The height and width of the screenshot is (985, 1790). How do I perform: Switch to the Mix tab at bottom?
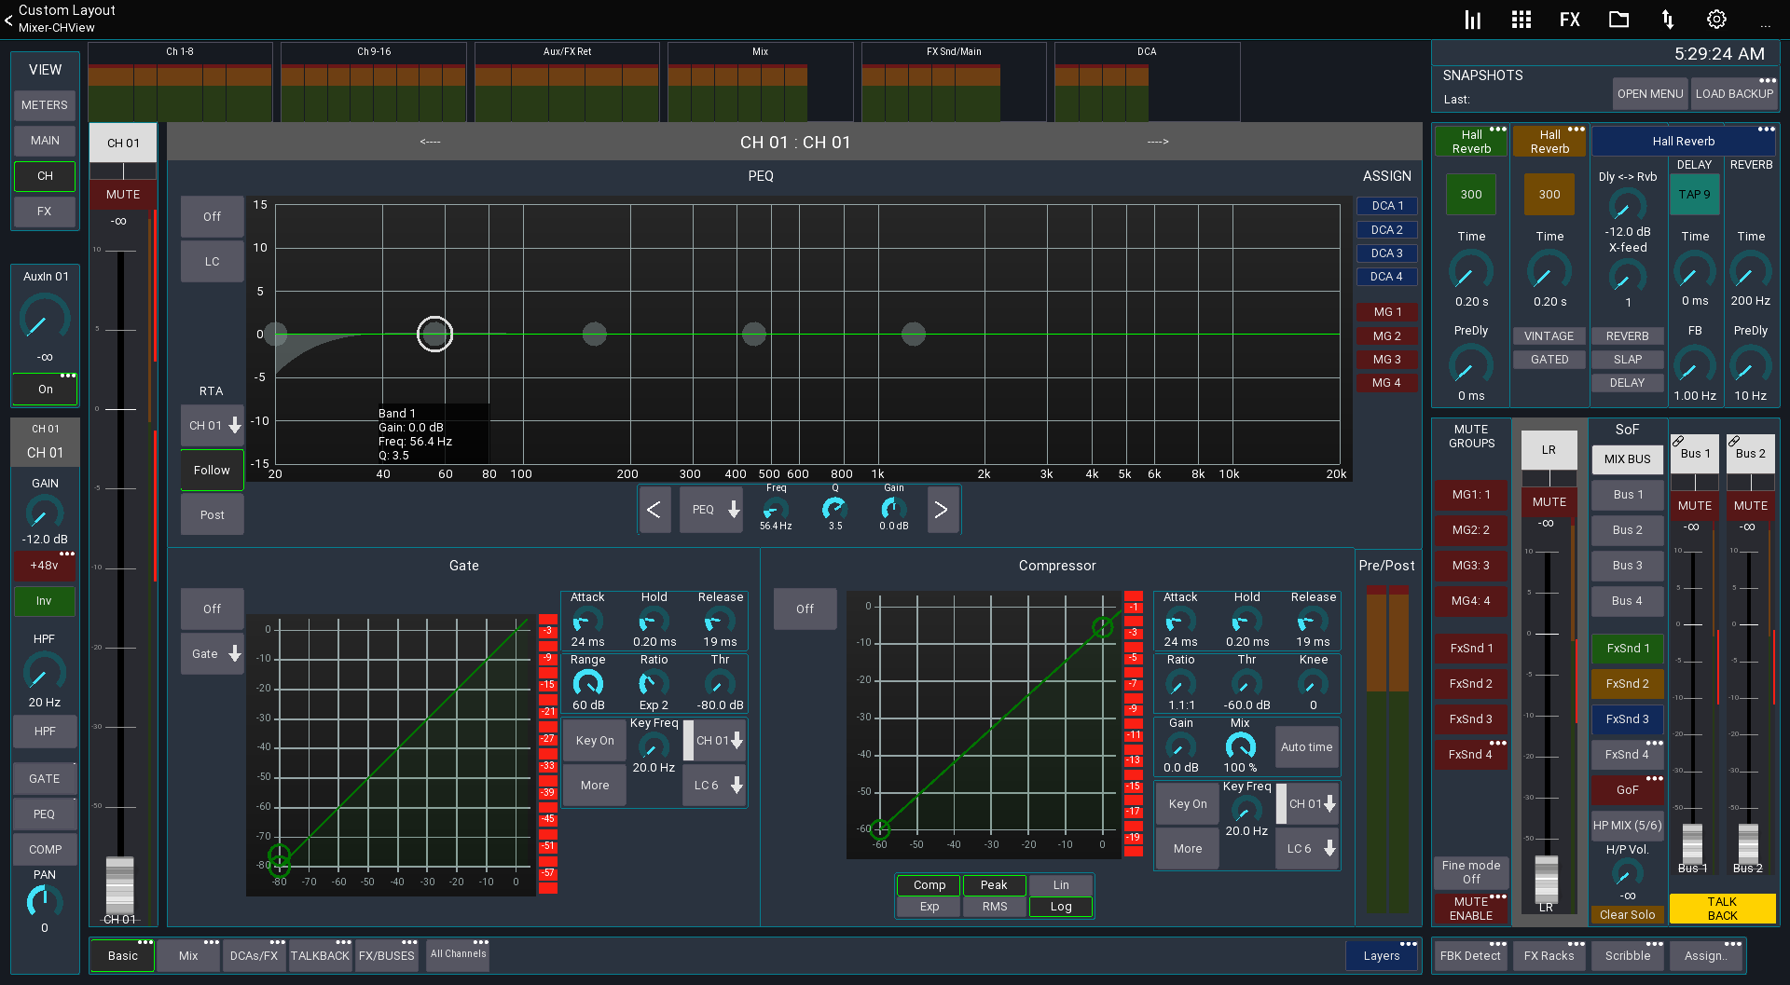coord(187,955)
